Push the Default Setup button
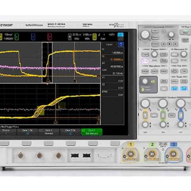 185,40
